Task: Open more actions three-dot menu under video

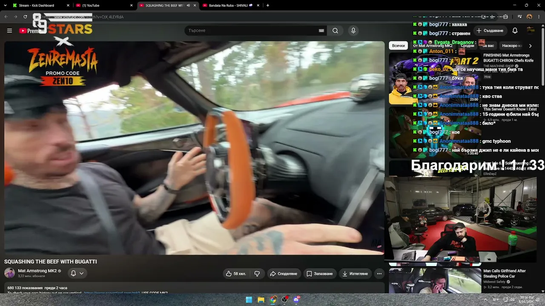Action: coord(379,274)
